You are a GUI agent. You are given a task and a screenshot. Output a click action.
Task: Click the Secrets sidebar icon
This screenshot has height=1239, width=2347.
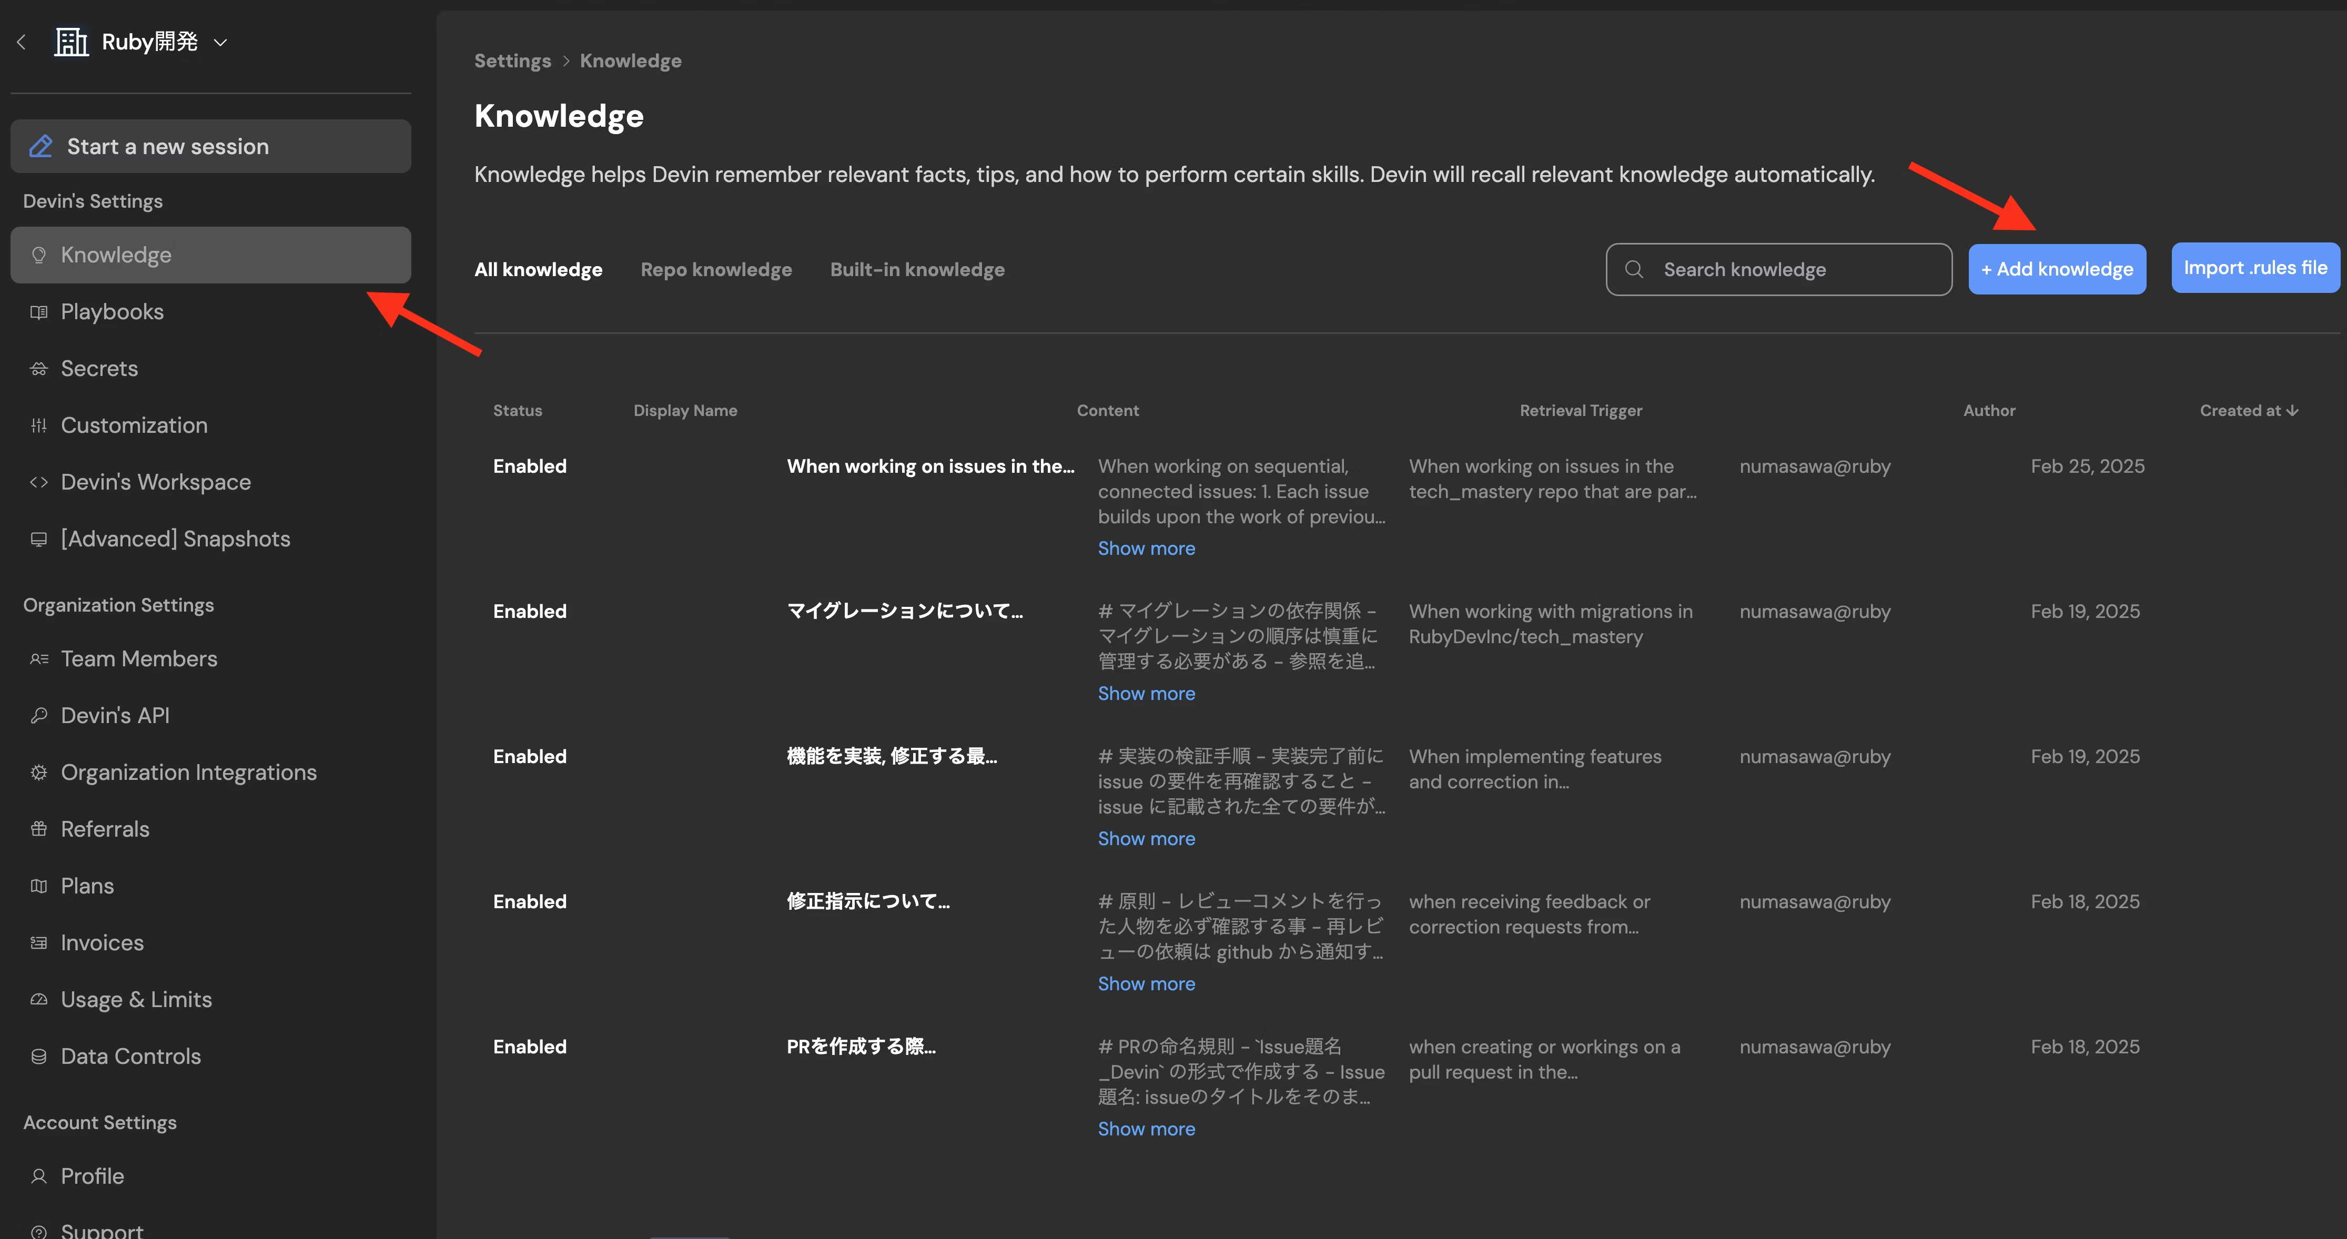click(38, 369)
